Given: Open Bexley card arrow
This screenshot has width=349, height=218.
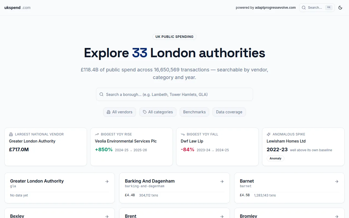Looking at the screenshot, I should (x=107, y=216).
